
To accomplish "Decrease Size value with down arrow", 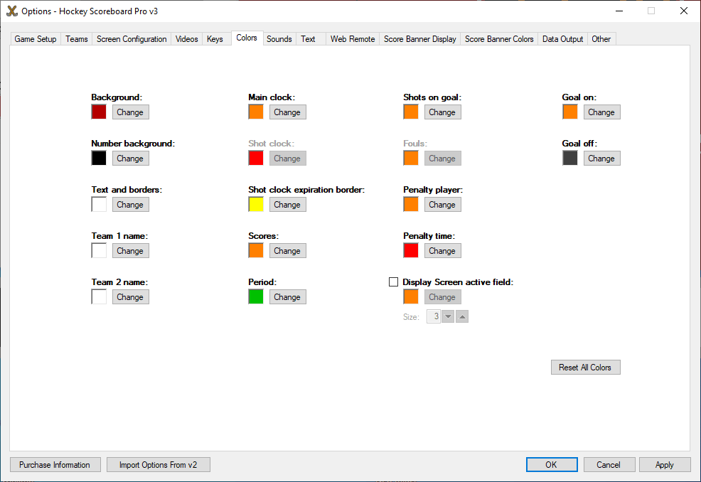I will (x=448, y=316).
